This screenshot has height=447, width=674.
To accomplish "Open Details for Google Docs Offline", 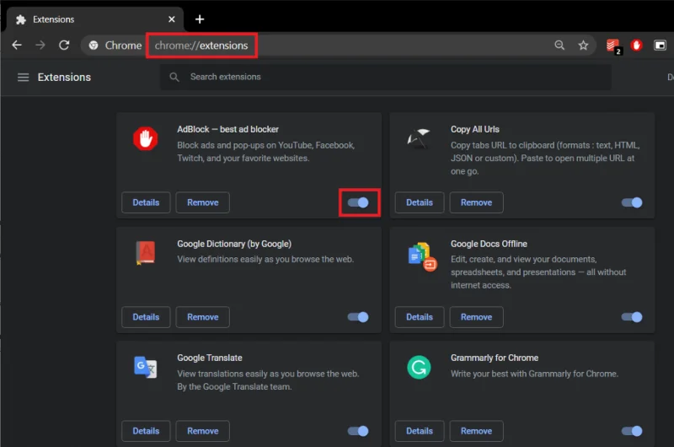I will point(420,317).
